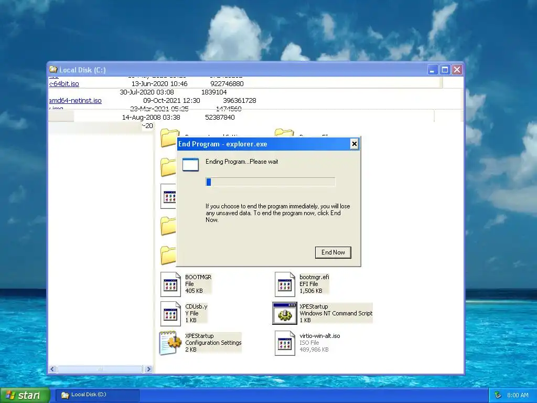The height and width of the screenshot is (403, 537).
Task: Click the program window icon in End Program dialog
Action: pyautogui.click(x=190, y=164)
